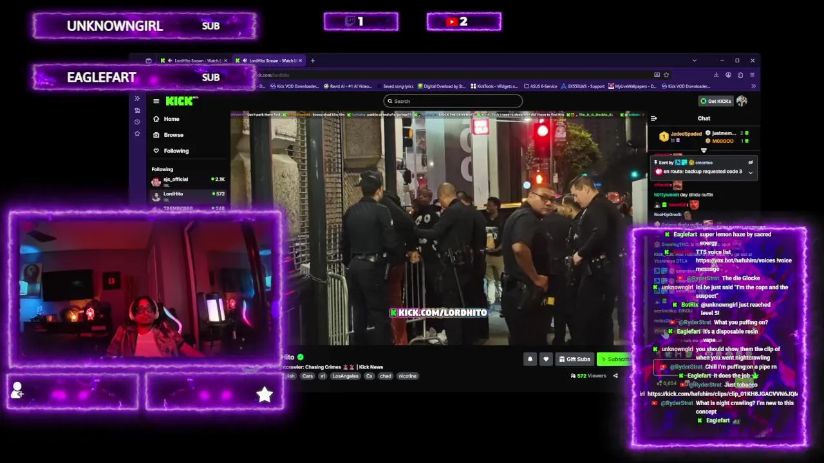The image size is (824, 463).
Task: Open the KickTools Widgets bookmark
Action: pos(494,86)
